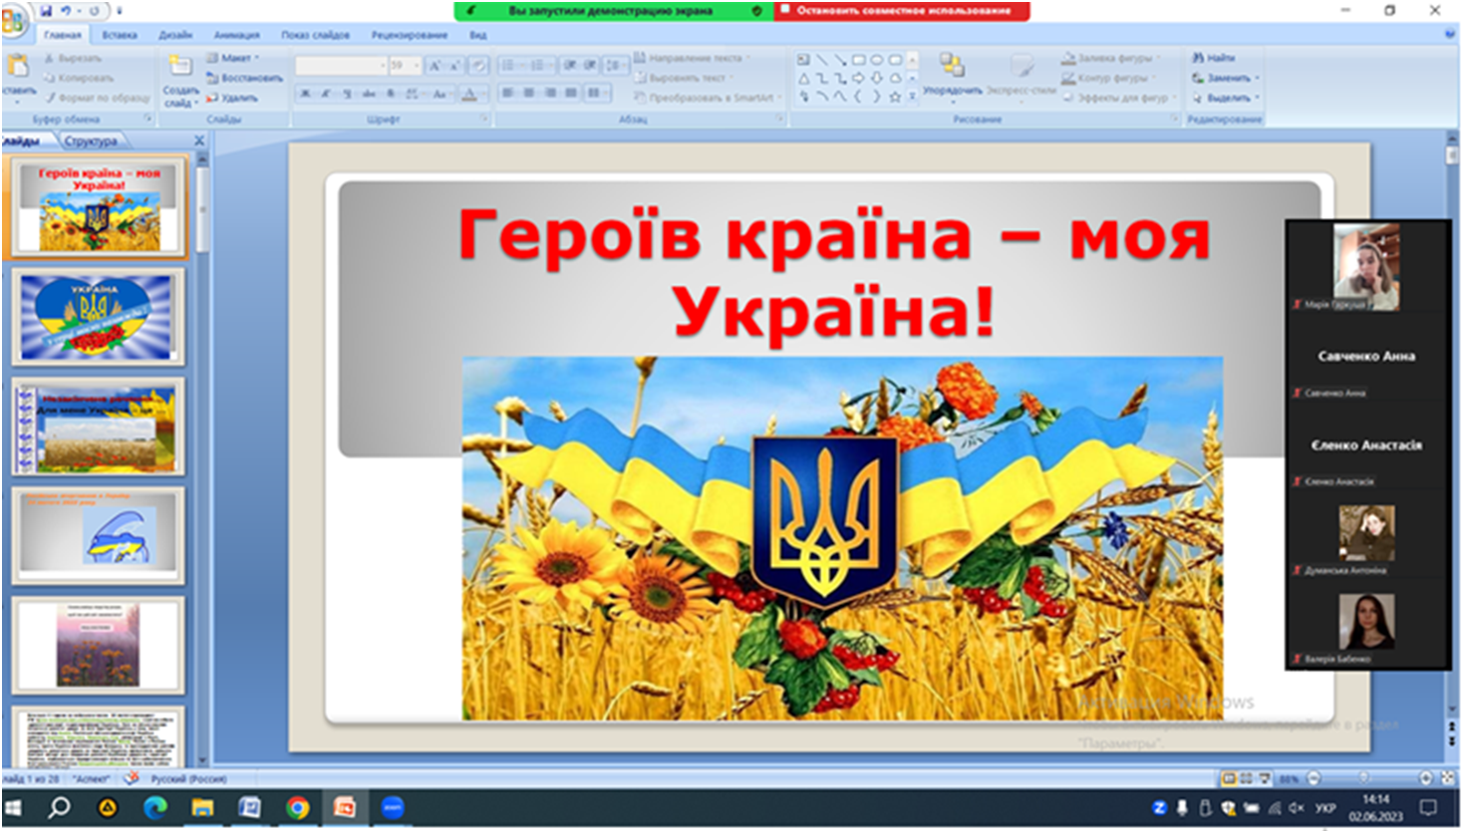Open the Zoom app on the taskbar
Viewport: 1466px width, 833px height.
click(x=393, y=807)
